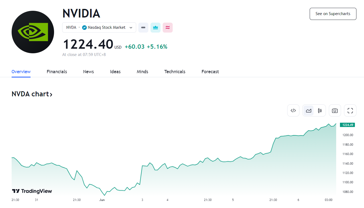Switch to candlestick chart view
The image size is (364, 208).
(x=320, y=110)
